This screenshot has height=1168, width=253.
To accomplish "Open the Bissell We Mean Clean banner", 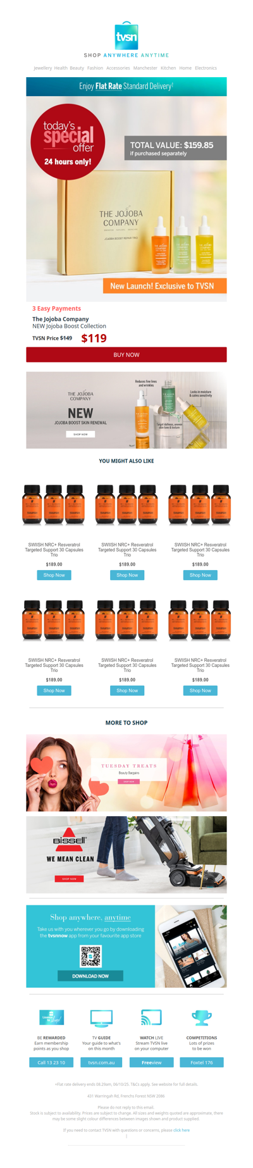I will pos(126,855).
